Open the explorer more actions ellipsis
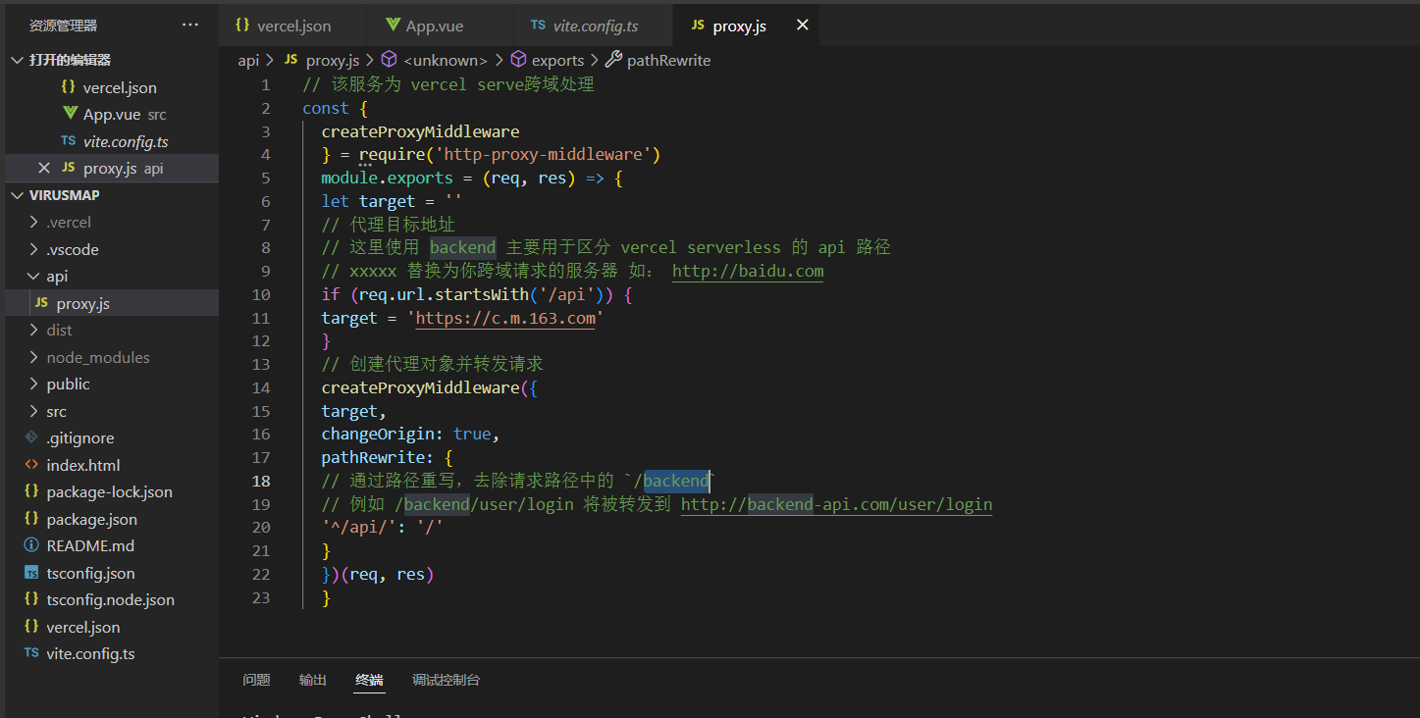 tap(190, 26)
